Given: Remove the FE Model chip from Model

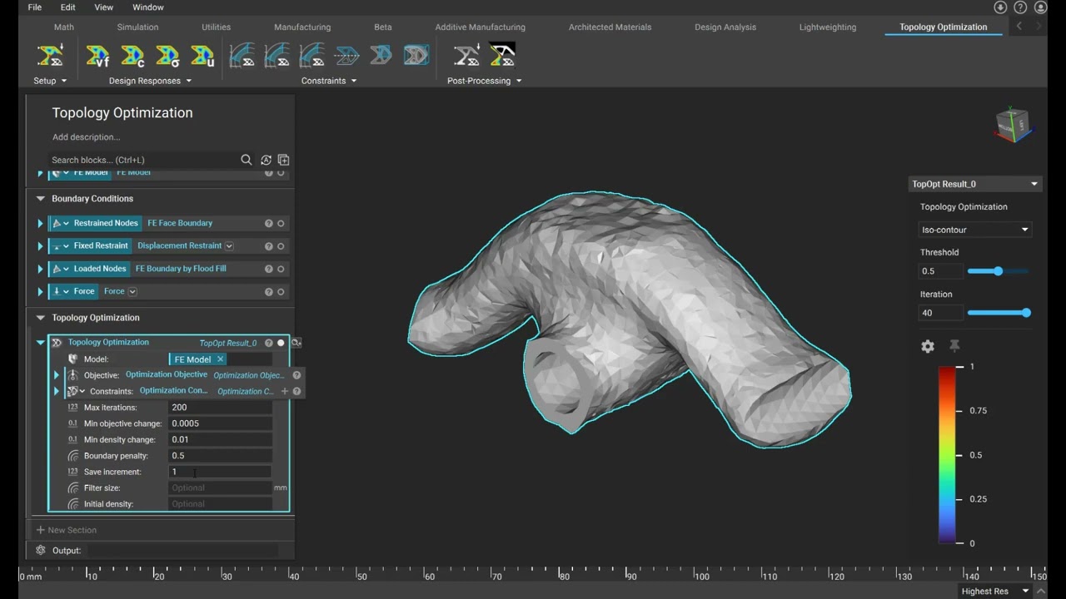Looking at the screenshot, I should click(x=220, y=359).
